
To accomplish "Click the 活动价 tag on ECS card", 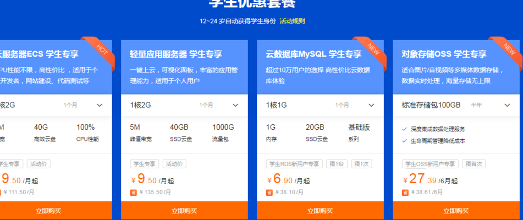I will tap(38, 164).
